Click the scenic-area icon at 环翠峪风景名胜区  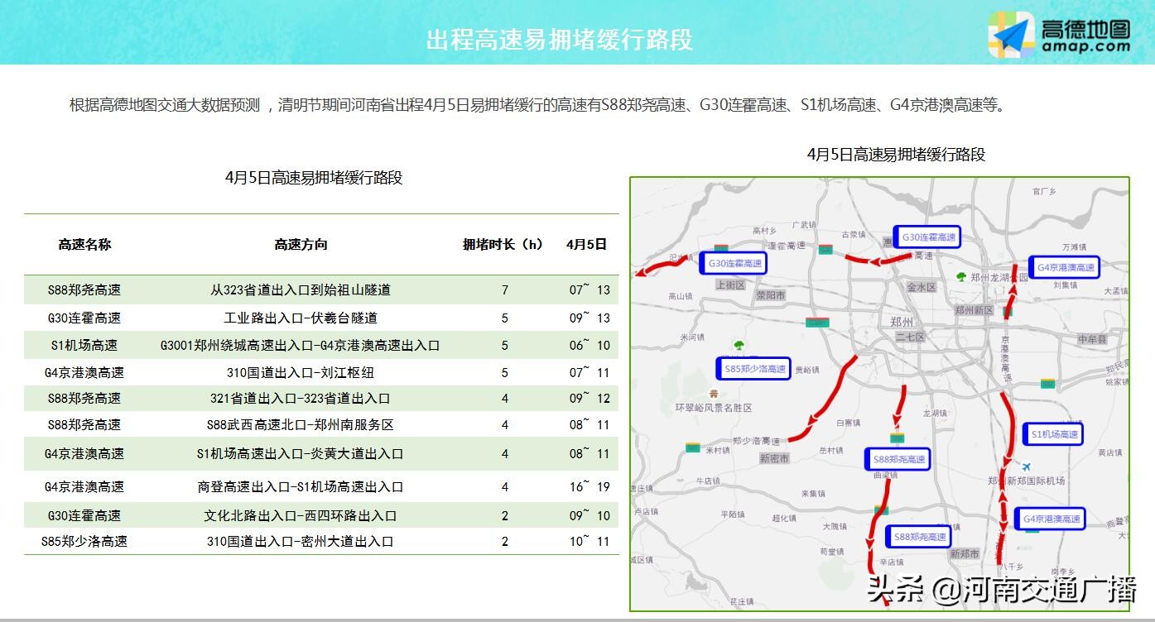714,394
